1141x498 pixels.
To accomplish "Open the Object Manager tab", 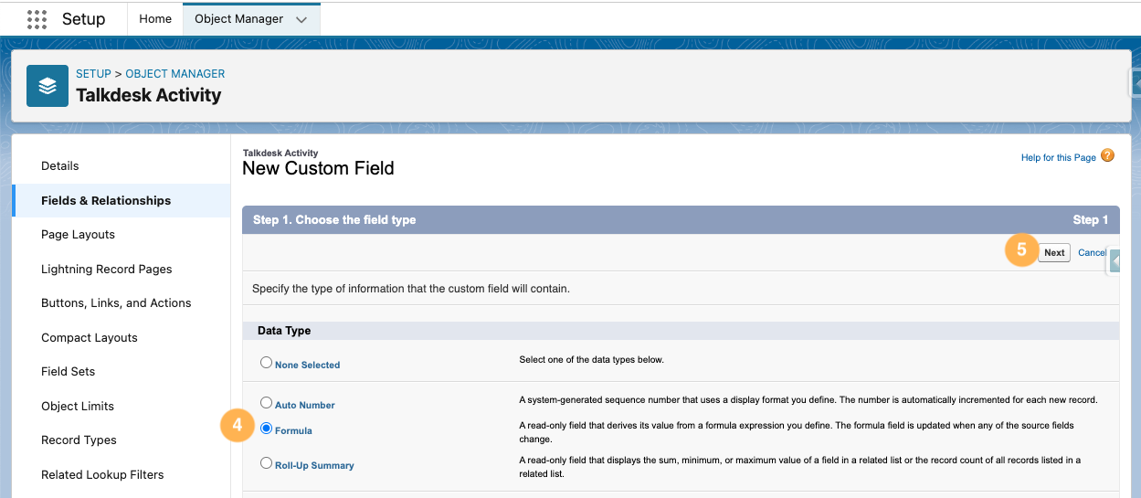I will [x=238, y=19].
